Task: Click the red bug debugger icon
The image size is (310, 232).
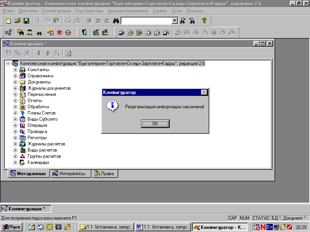Action: (x=59, y=32)
